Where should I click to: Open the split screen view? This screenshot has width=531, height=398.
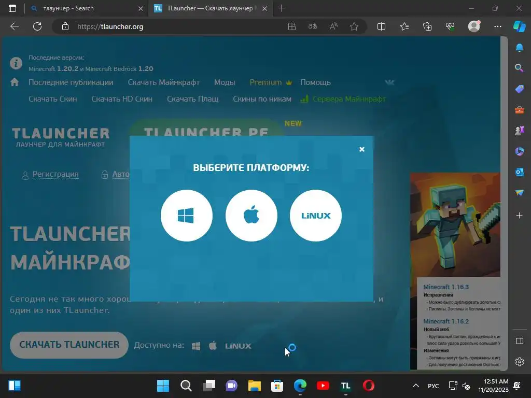tap(381, 26)
